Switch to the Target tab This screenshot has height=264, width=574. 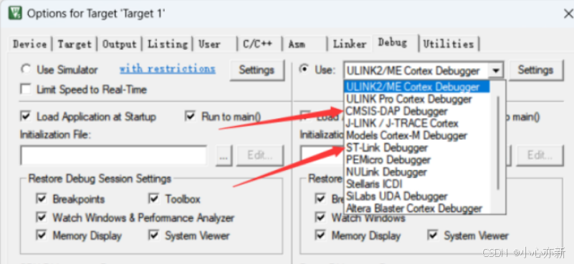pos(75,44)
